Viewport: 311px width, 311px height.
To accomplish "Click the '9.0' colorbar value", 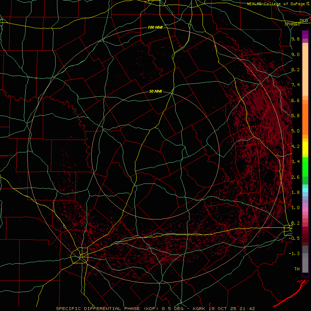I will pos(295,54).
